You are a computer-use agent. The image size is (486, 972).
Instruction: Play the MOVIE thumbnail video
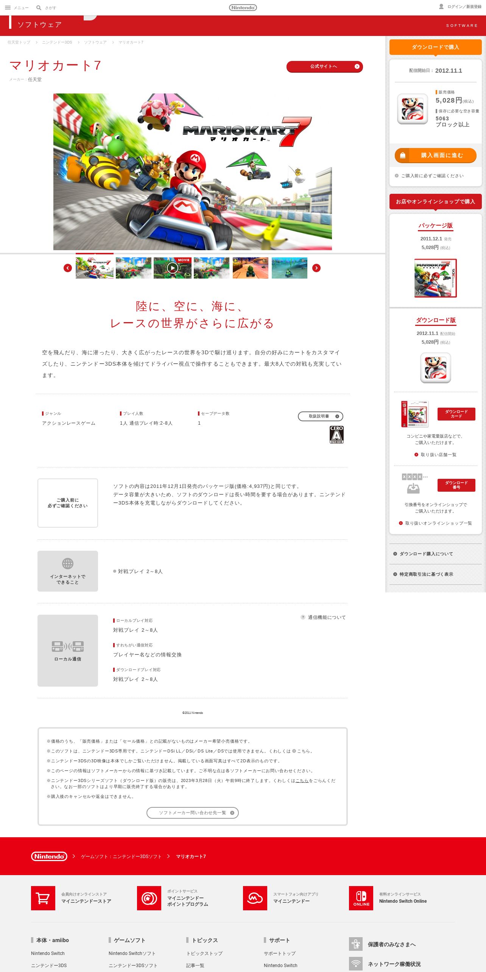(x=173, y=268)
